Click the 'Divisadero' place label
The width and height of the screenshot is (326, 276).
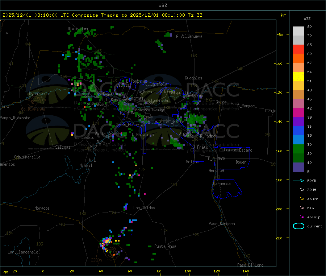78,29
